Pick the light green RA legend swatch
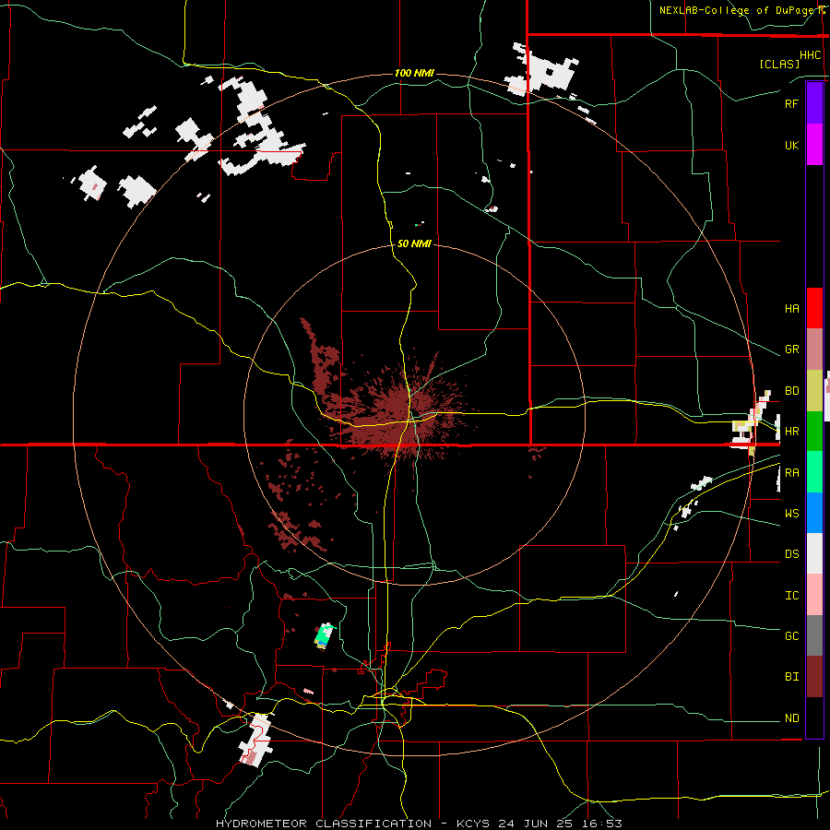The height and width of the screenshot is (830, 830). (x=814, y=472)
